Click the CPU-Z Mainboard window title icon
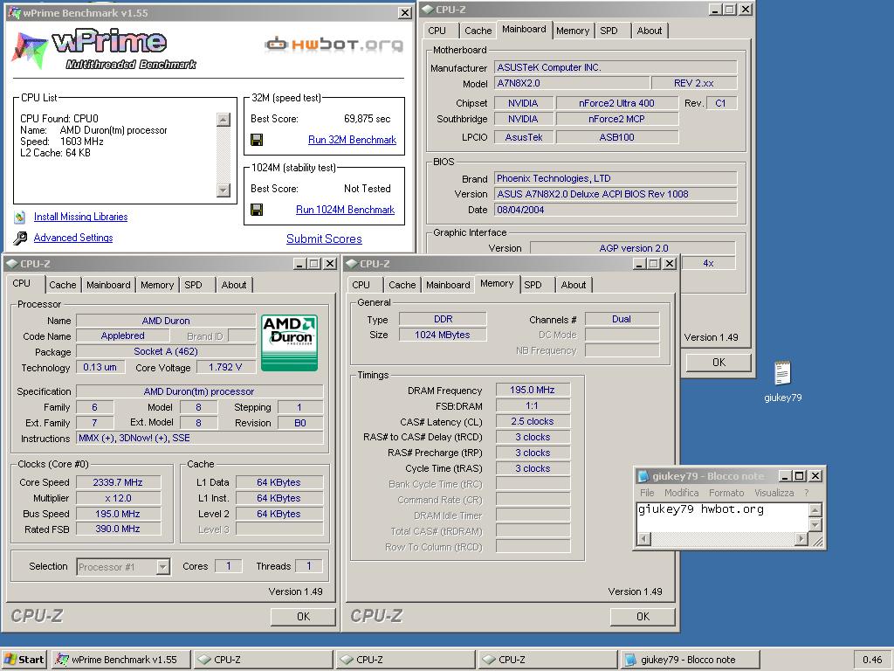Screen dimensions: 894x671 click(x=428, y=9)
